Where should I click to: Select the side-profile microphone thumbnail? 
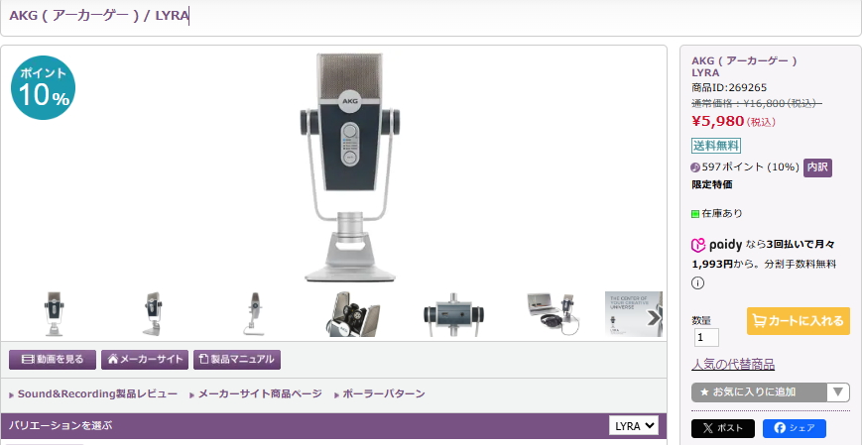[253, 314]
